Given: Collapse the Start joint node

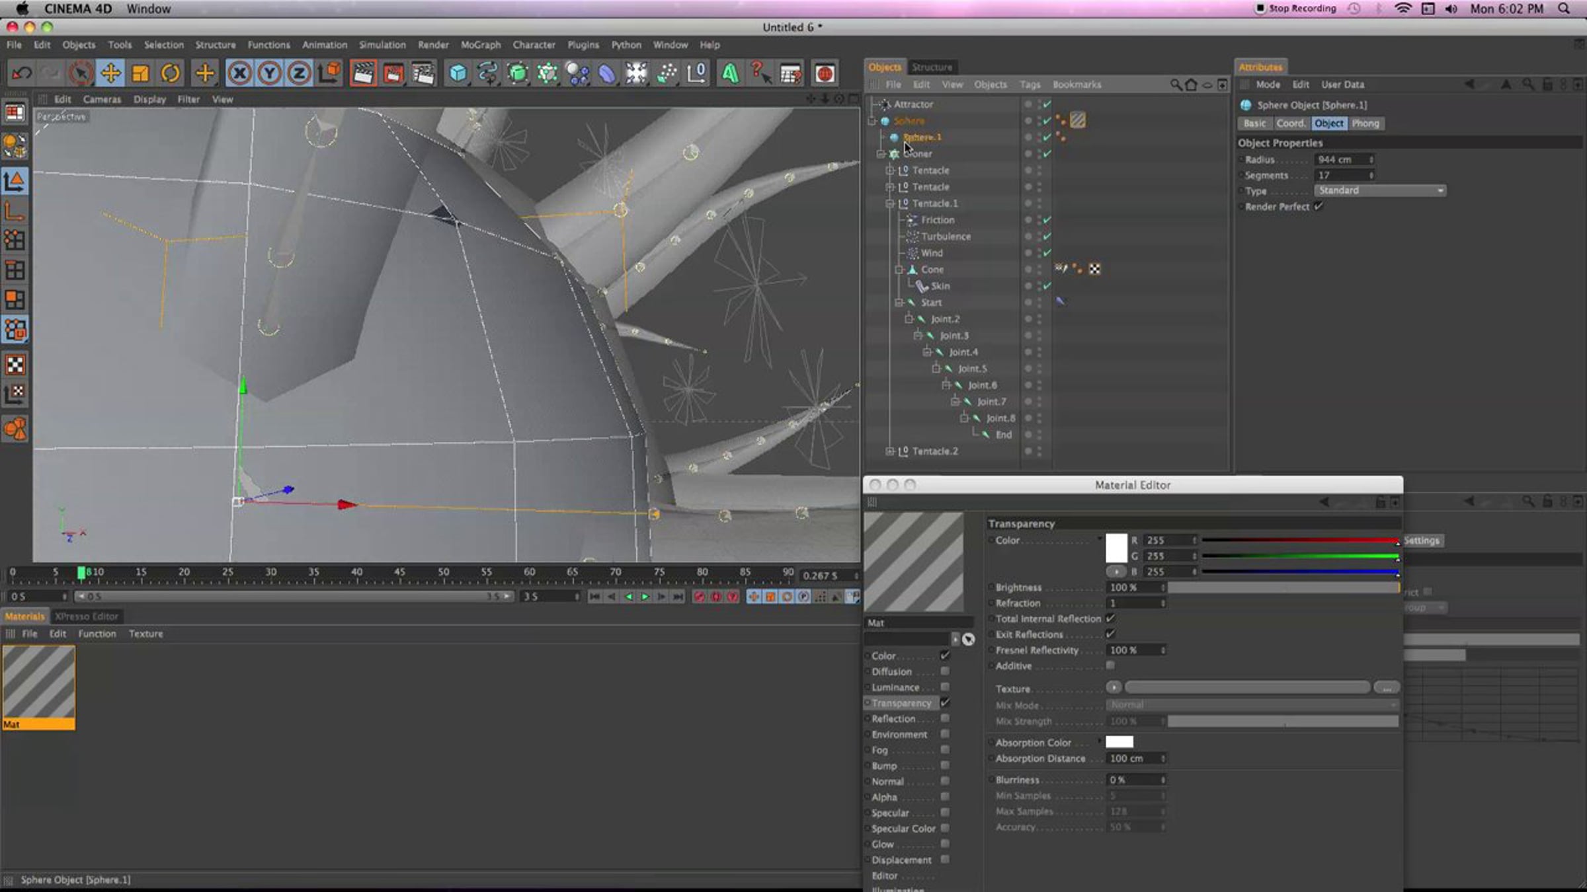Looking at the screenshot, I should 899,303.
